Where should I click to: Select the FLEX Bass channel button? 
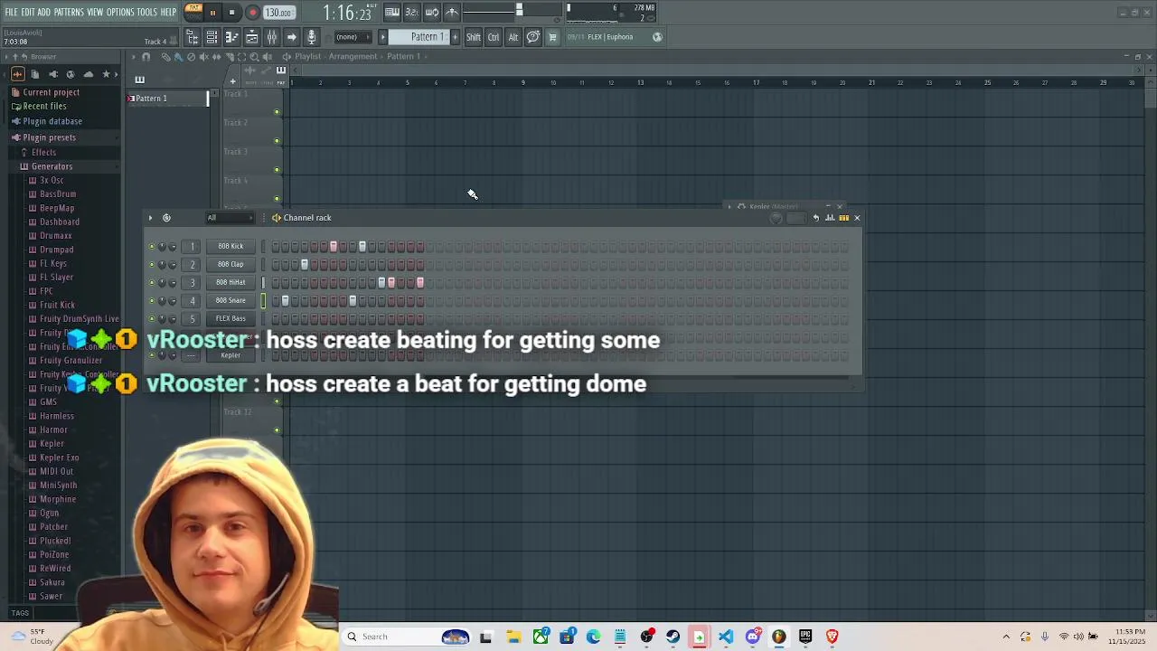click(x=230, y=318)
